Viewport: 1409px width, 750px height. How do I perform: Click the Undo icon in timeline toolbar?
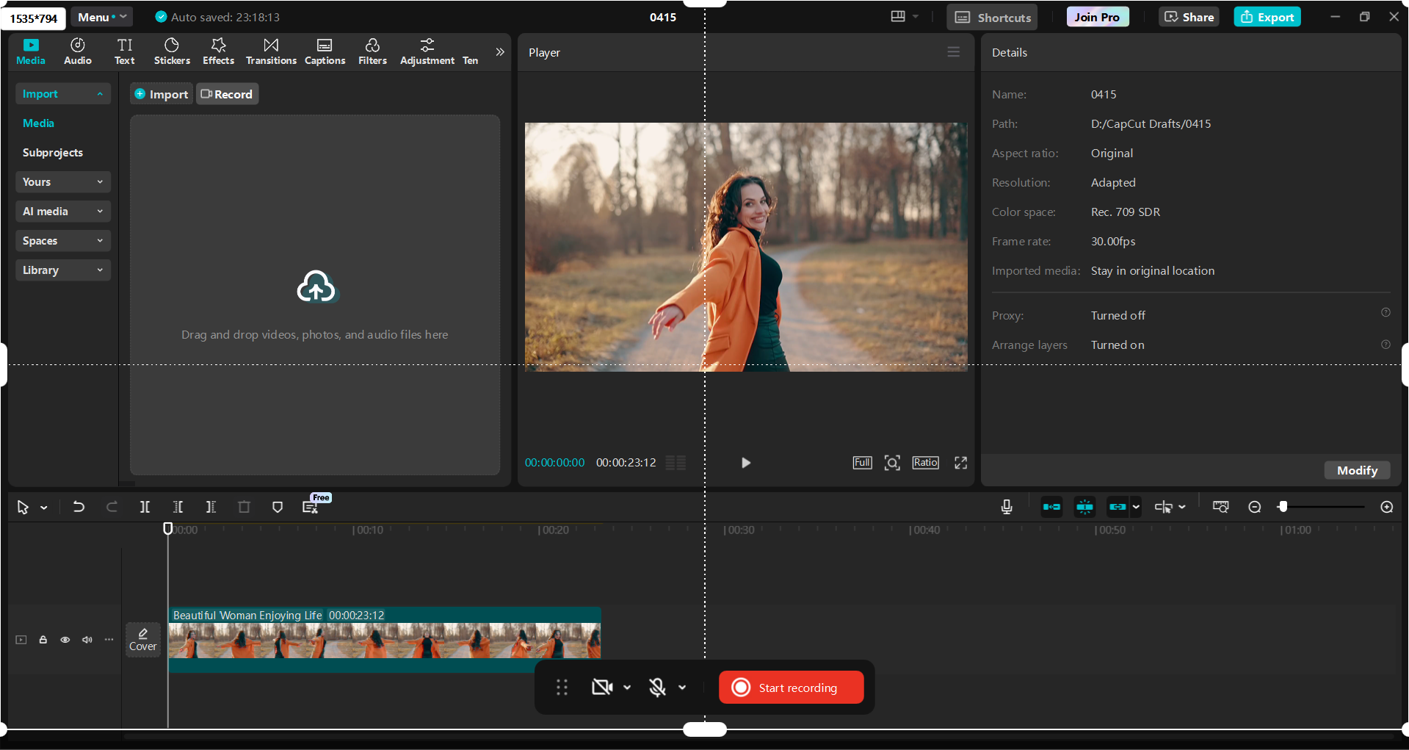pos(79,507)
